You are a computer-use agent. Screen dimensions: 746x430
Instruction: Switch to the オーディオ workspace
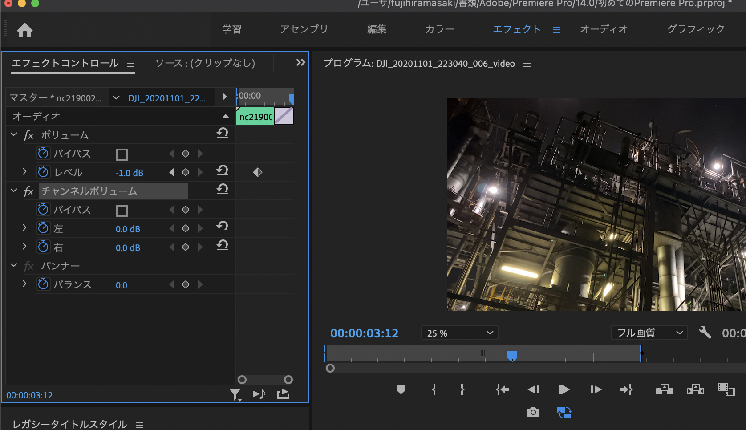(604, 29)
